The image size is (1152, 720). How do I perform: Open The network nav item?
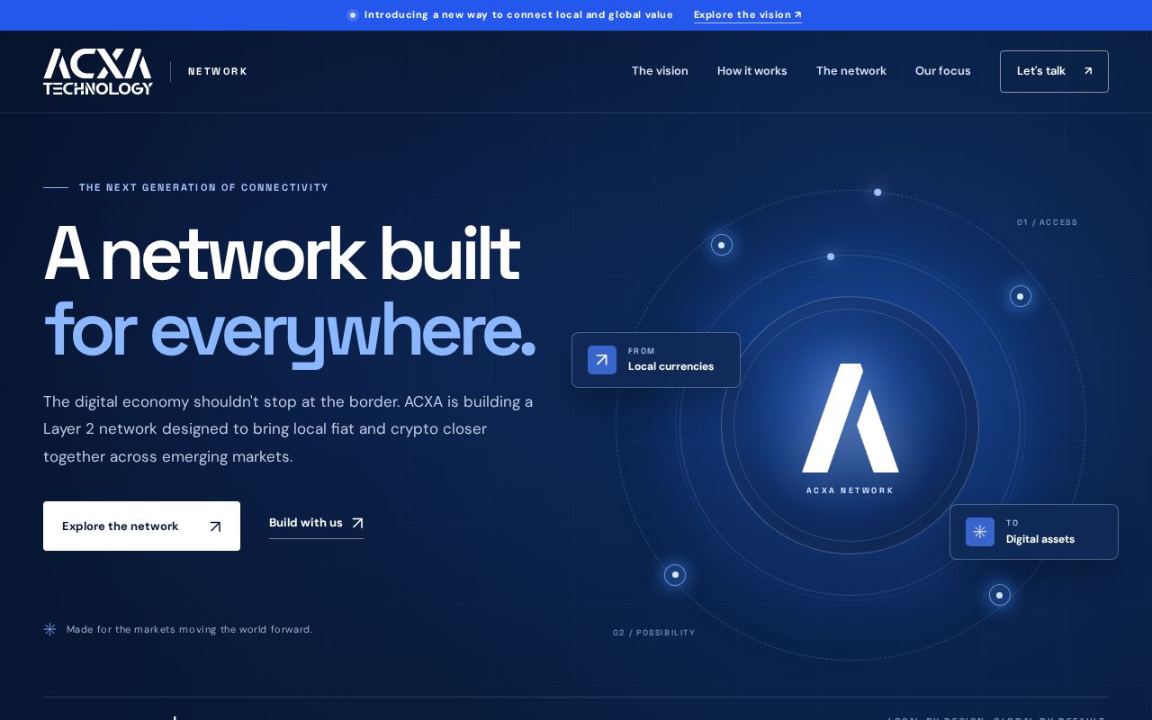point(851,71)
